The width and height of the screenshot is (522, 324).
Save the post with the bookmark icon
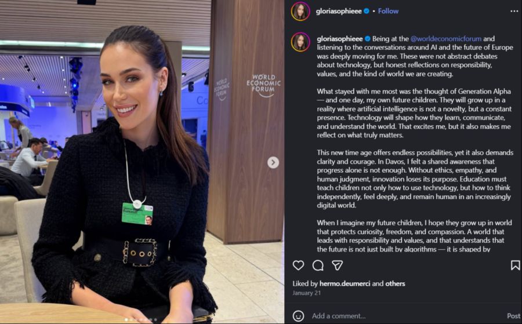pos(515,265)
